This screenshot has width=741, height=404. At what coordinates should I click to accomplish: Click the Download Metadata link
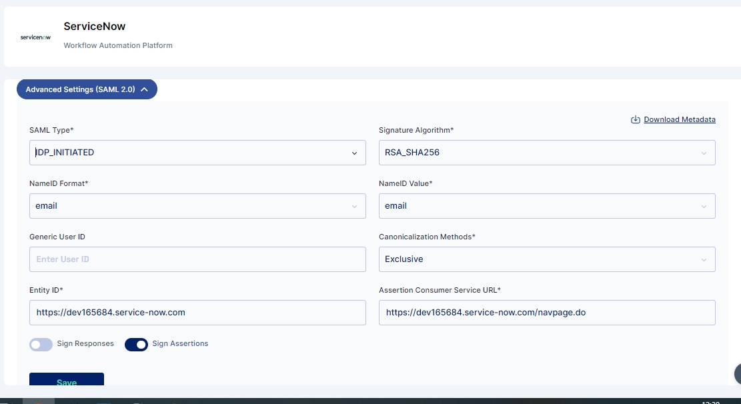[x=680, y=119]
